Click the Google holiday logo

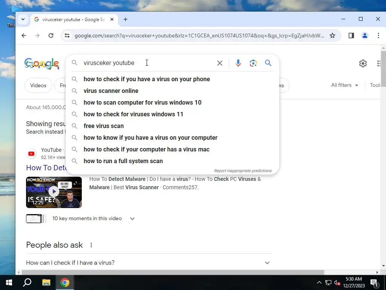point(41,63)
